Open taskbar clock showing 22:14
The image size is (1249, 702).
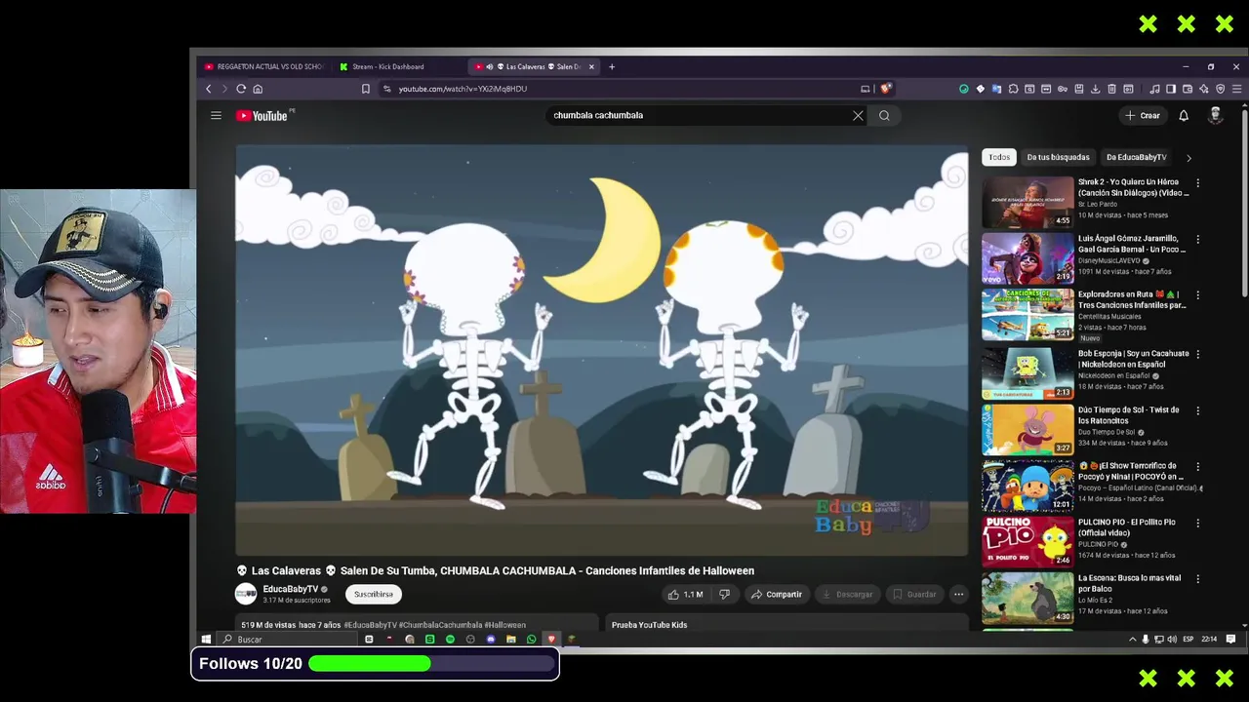[x=1209, y=640]
